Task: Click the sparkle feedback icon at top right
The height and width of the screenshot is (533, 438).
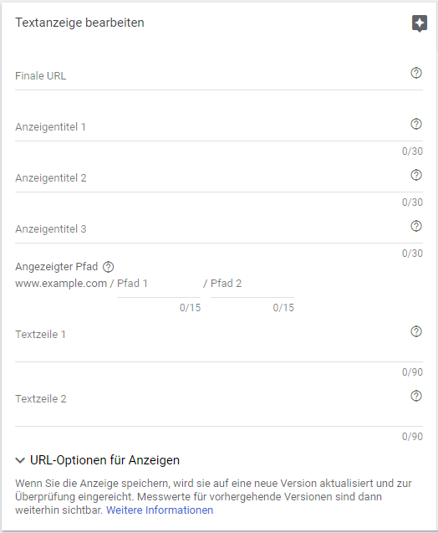Action: pos(420,23)
